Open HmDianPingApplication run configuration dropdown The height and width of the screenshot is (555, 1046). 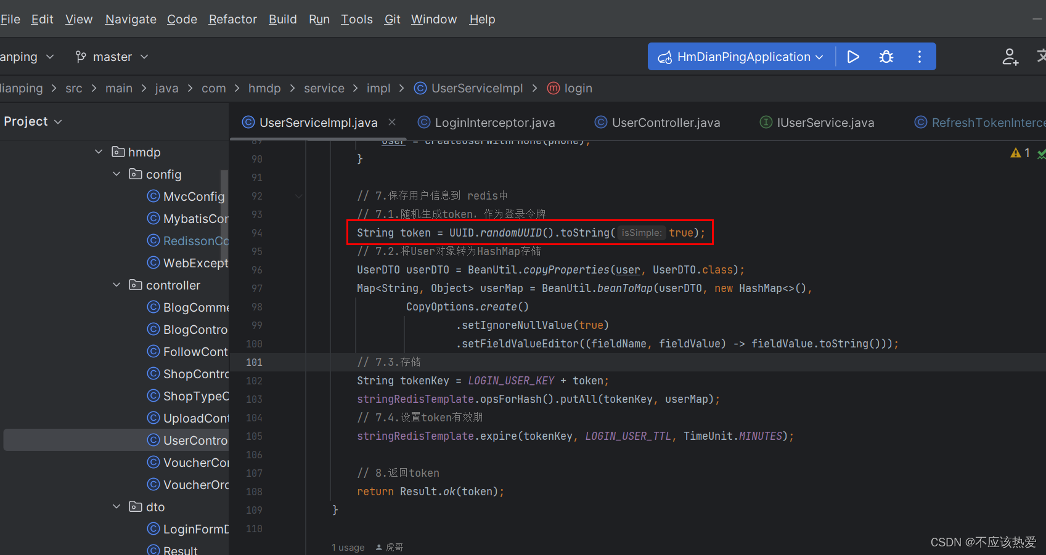coord(741,57)
